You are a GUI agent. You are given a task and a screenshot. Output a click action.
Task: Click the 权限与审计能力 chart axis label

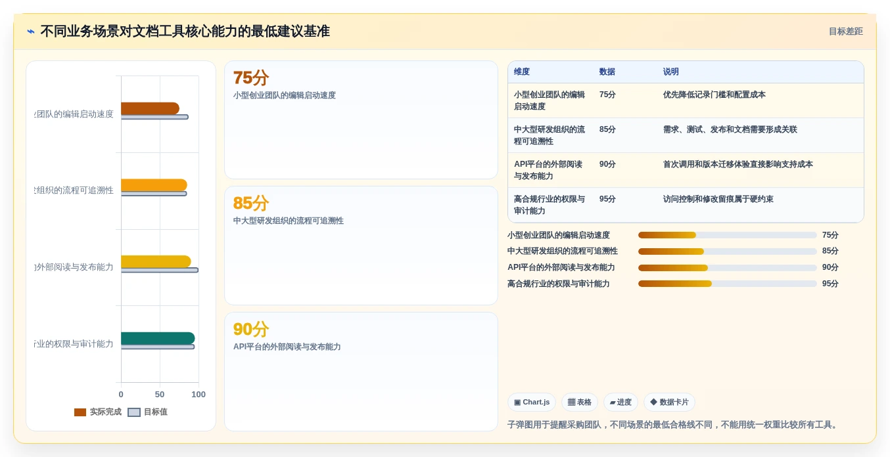point(74,344)
